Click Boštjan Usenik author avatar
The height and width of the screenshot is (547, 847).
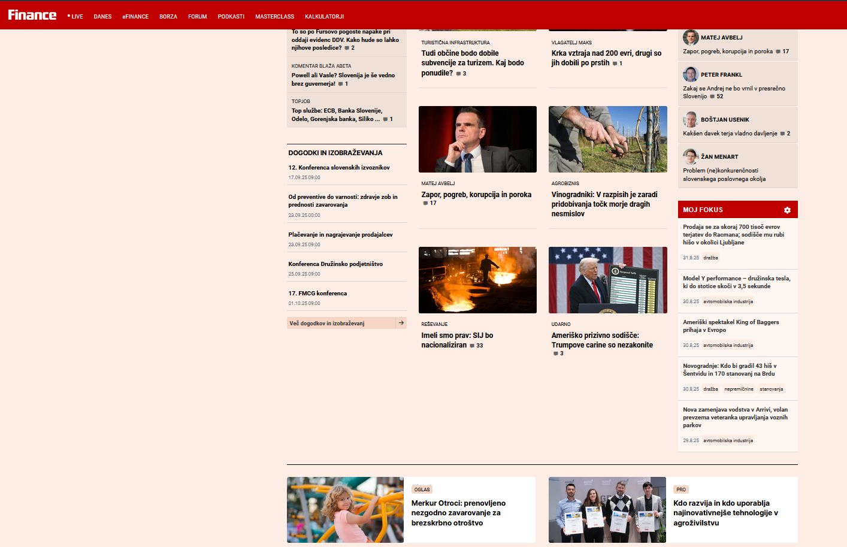pos(691,119)
